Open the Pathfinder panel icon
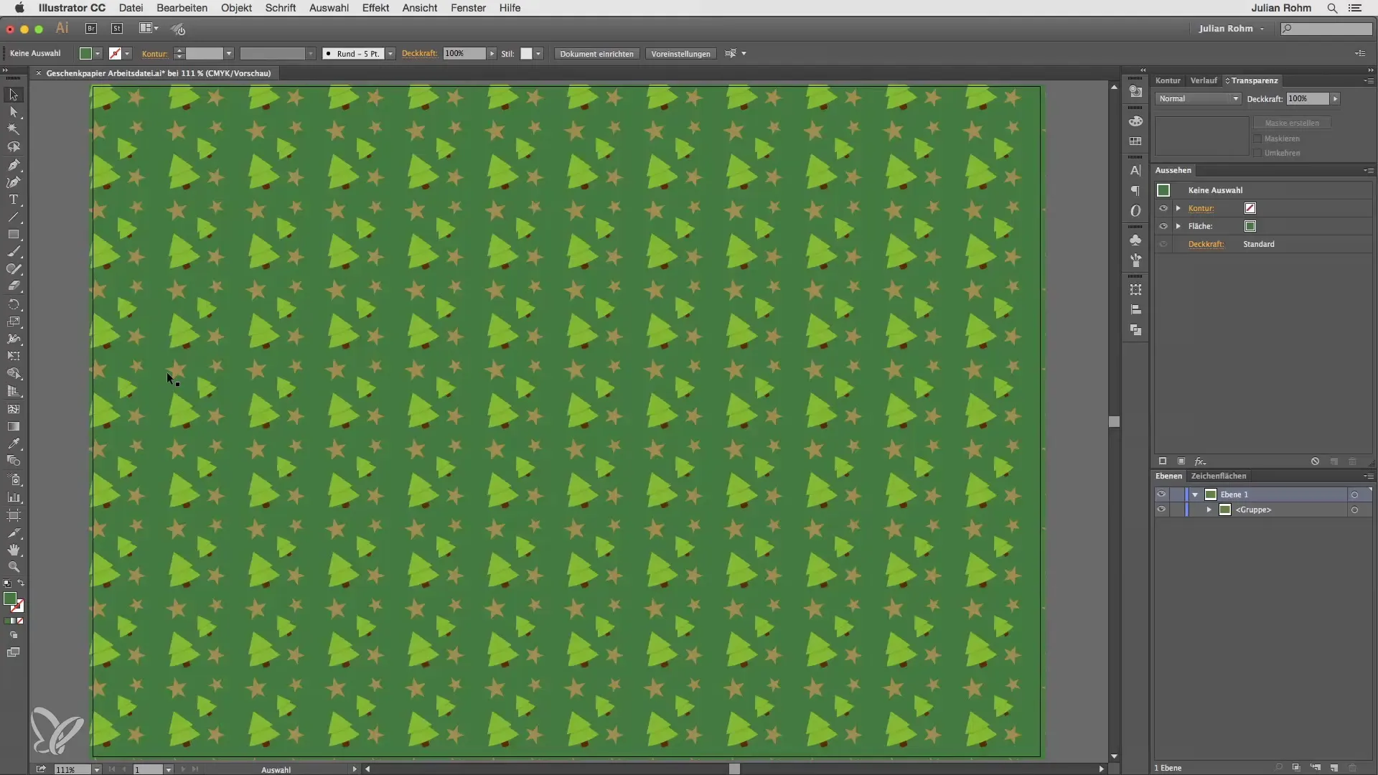Image resolution: width=1378 pixels, height=775 pixels. [1135, 330]
